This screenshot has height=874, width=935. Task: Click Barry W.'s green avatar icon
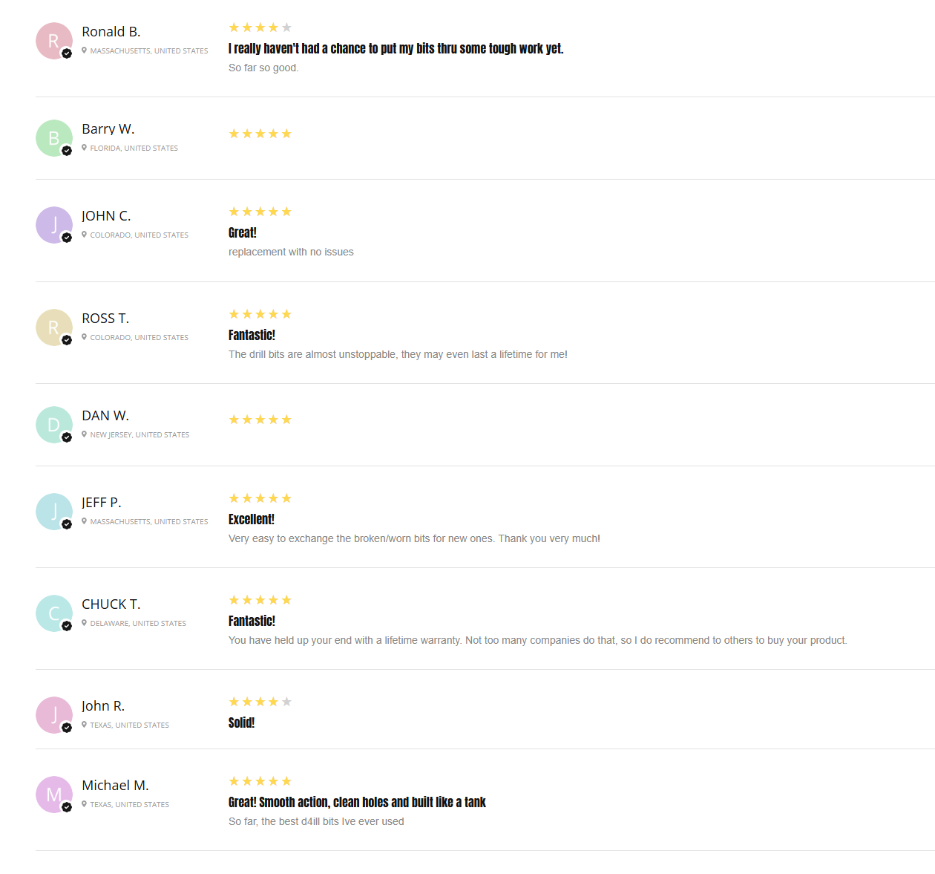54,138
